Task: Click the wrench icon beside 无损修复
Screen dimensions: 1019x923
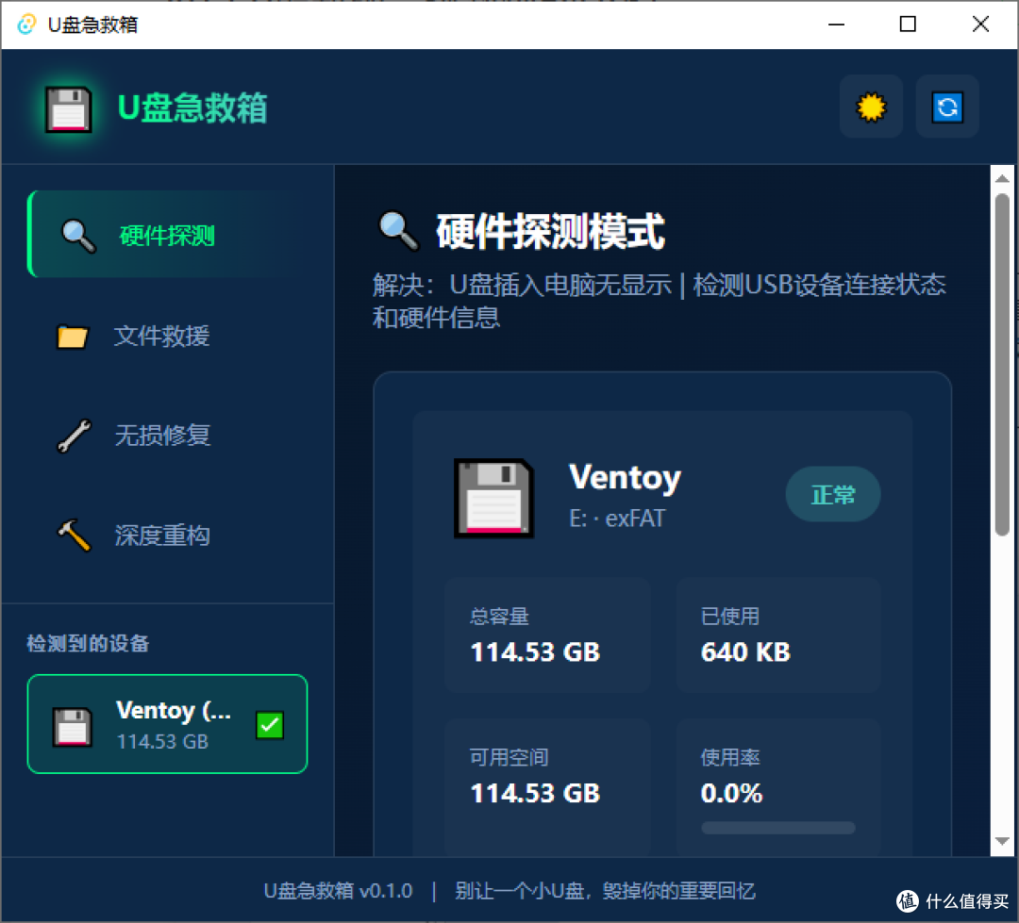Action: coord(75,436)
